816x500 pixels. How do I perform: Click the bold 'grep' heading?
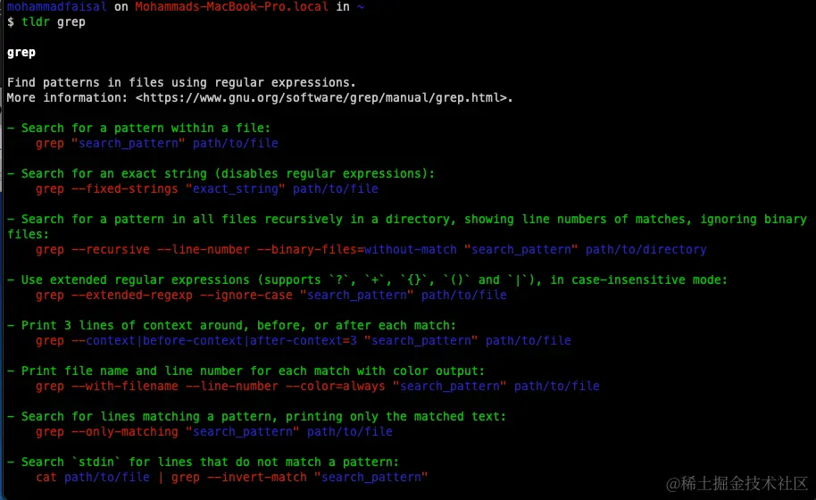pyautogui.click(x=21, y=53)
